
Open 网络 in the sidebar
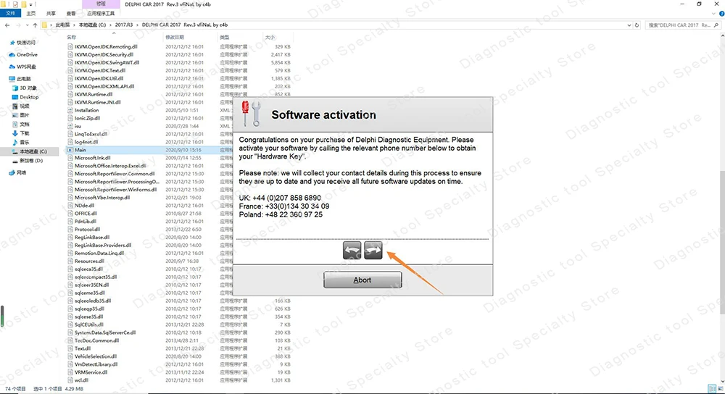tap(21, 173)
